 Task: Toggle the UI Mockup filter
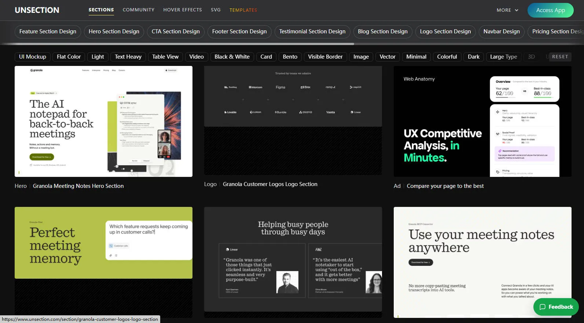point(33,57)
